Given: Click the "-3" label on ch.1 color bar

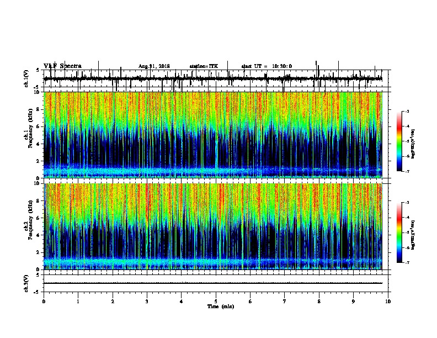Looking at the screenshot, I should pos(407,111).
